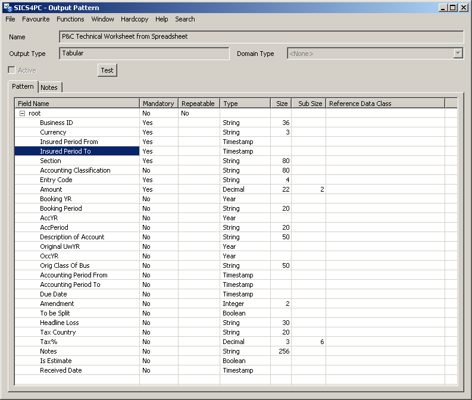This screenshot has height=400, width=472.
Task: Open the Hardcopy menu
Action: [135, 19]
